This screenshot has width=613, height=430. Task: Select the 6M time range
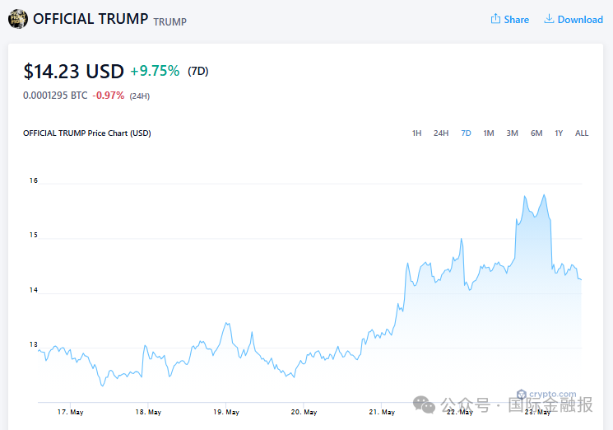(x=536, y=133)
